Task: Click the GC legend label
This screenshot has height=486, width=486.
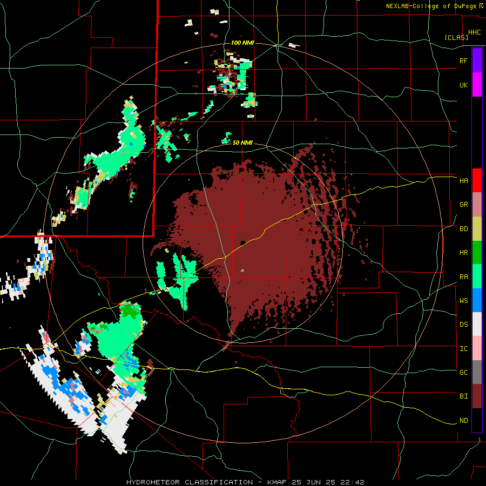Action: 463,373
